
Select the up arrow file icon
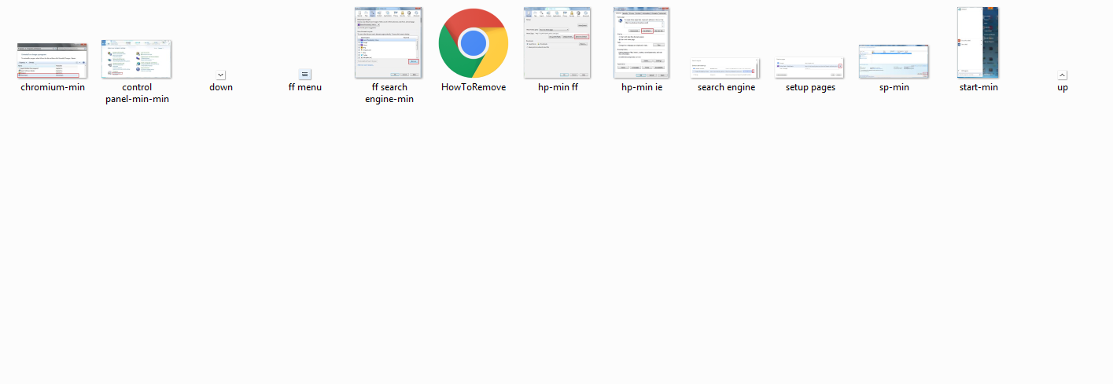[1063, 75]
